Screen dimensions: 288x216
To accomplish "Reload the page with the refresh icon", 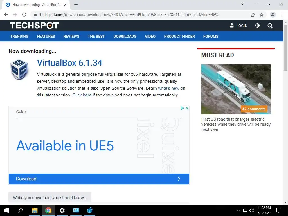I will pyautogui.click(x=24, y=15).
